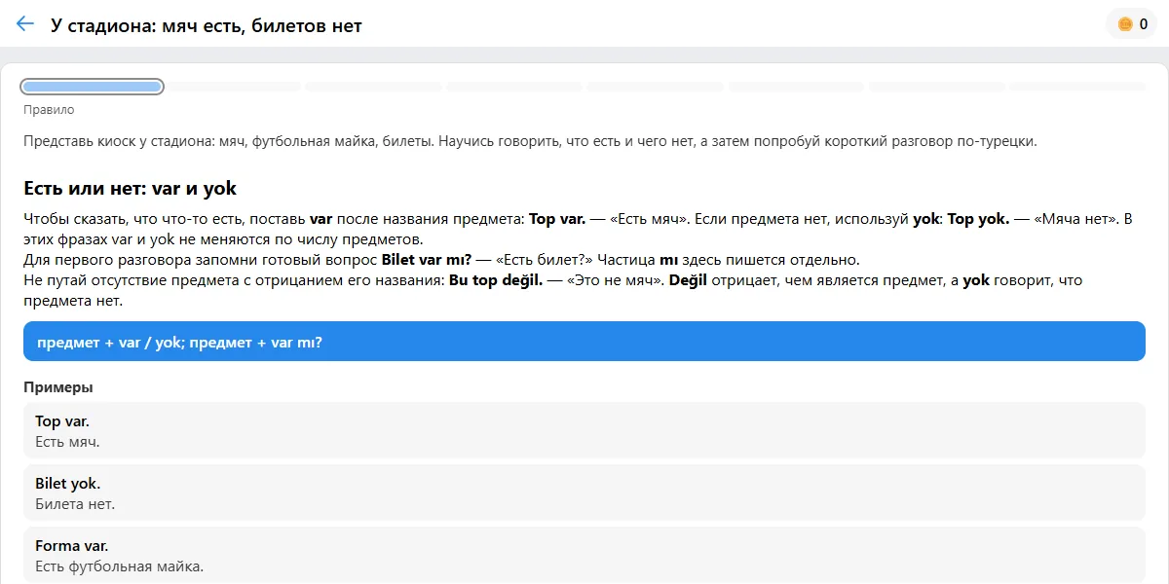
Task: Click the translation "Есть мяч." in examples
Action: pos(67,442)
